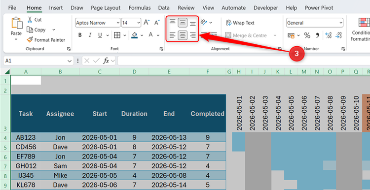Select the Duration header cell
This screenshot has height=190, width=370.
click(x=134, y=114)
